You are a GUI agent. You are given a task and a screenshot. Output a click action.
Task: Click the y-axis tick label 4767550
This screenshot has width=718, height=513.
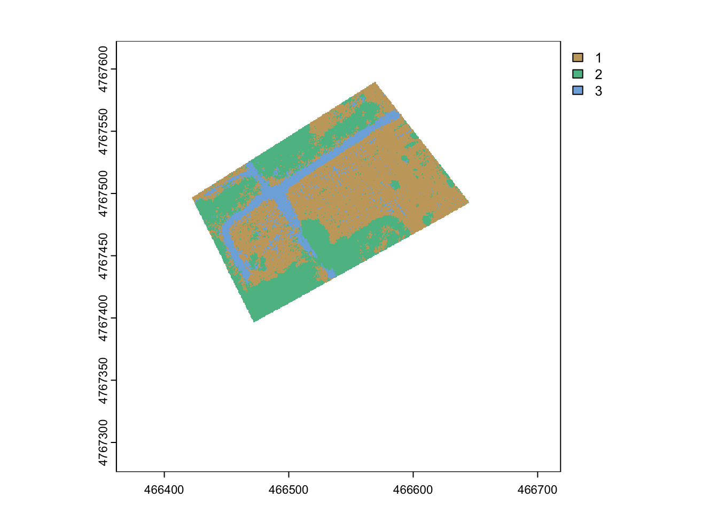click(104, 131)
